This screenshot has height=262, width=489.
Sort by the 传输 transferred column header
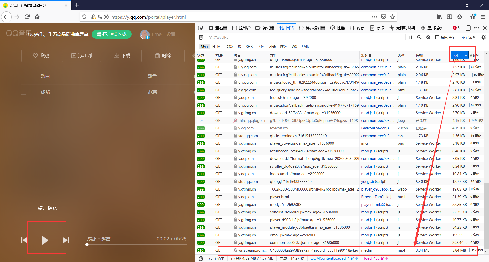tap(432, 55)
